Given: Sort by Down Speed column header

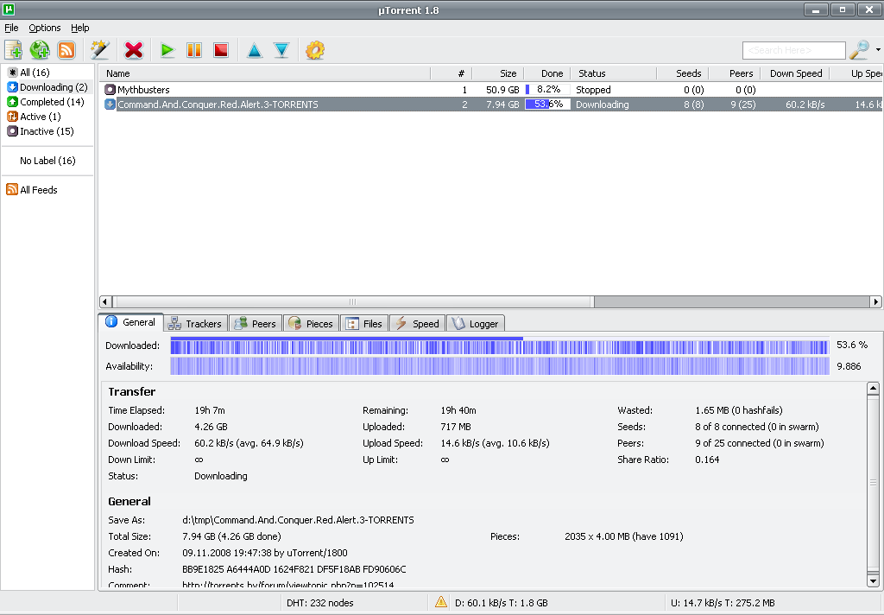Looking at the screenshot, I should coord(795,73).
